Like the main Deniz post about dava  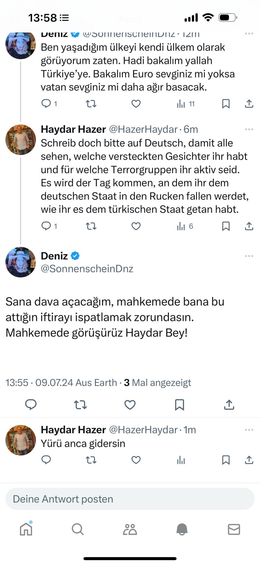point(130,405)
